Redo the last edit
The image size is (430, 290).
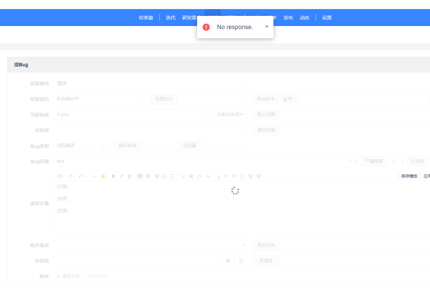(x=234, y=176)
